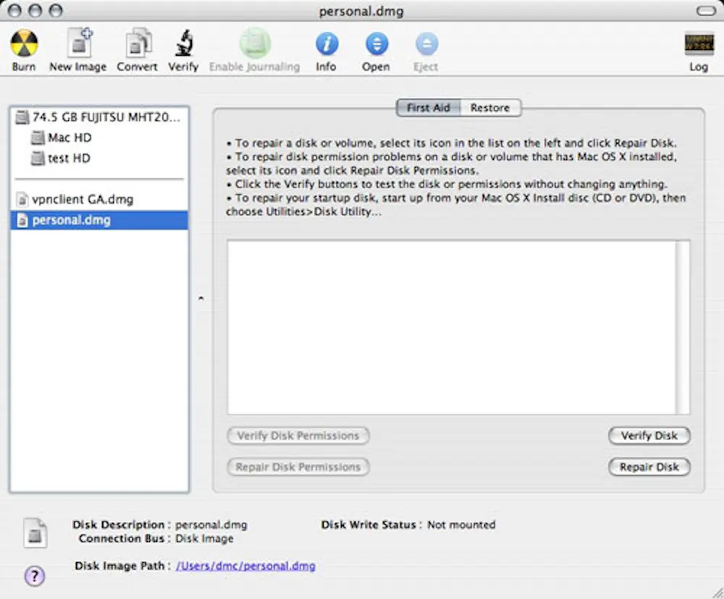The image size is (724, 599).
Task: Select the Verify icon in the toolbar
Action: click(182, 45)
